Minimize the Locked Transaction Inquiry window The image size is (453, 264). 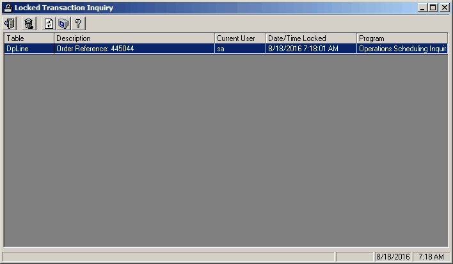coord(422,8)
